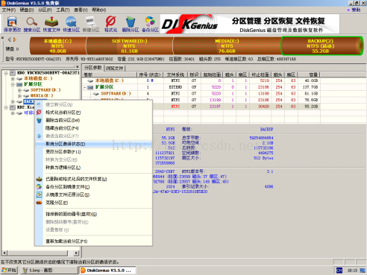Click the tree panel right scroll arrow

pyautogui.click(x=77, y=253)
